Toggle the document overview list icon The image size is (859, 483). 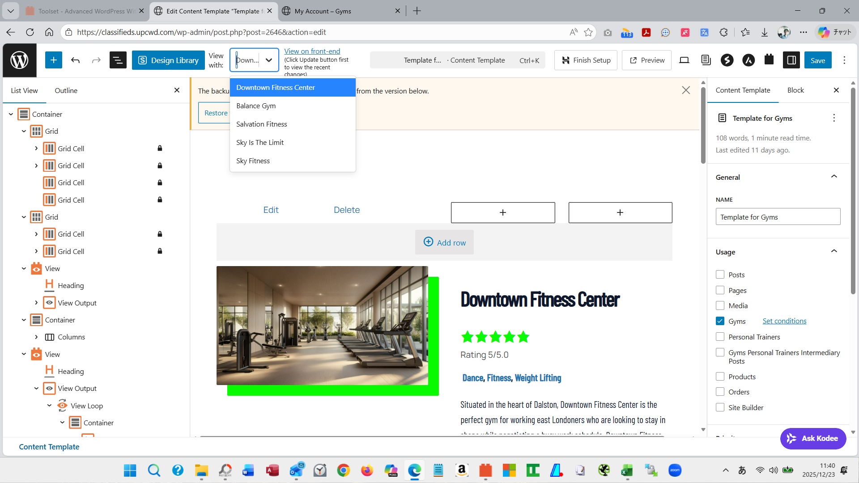click(x=118, y=60)
